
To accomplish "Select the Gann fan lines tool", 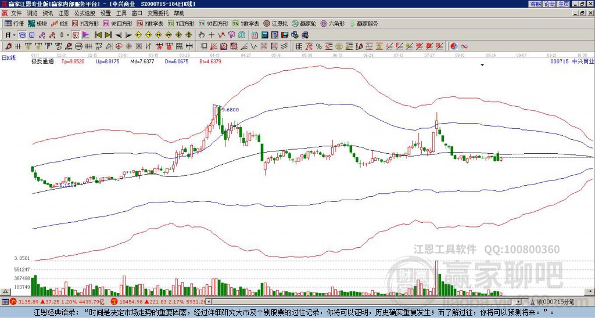I will click(214, 46).
